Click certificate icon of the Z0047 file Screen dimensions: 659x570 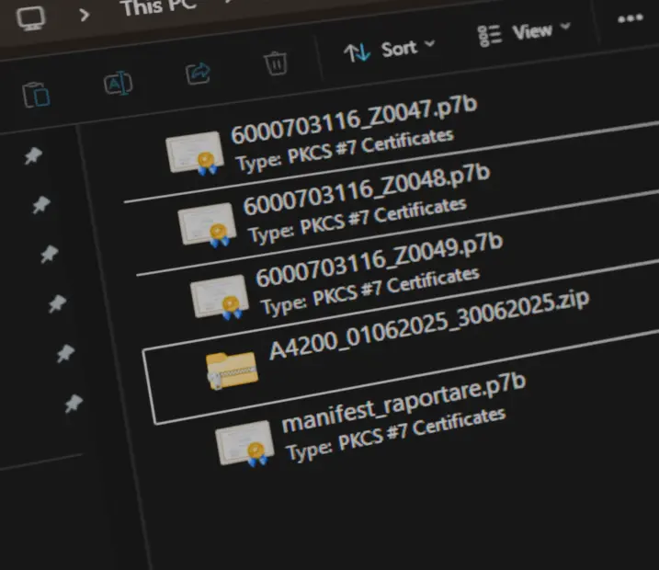coord(195,154)
